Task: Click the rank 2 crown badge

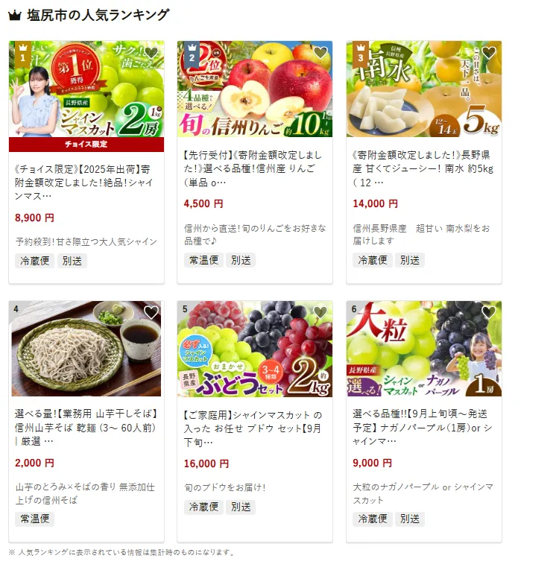Action: coord(192,54)
